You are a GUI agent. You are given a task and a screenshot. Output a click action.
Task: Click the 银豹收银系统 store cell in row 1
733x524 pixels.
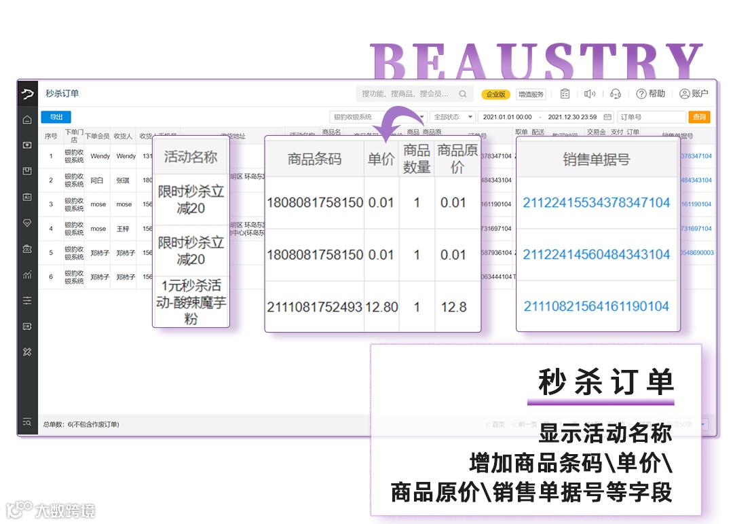pos(74,156)
